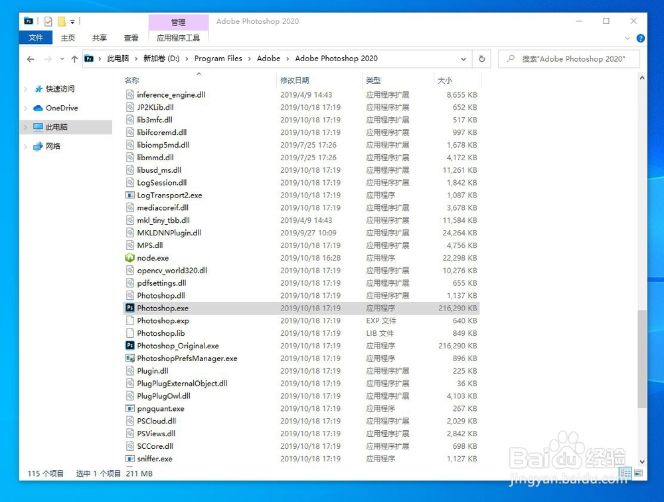Expand the This PC tree node
The height and width of the screenshot is (502, 664).
pyautogui.click(x=25, y=127)
